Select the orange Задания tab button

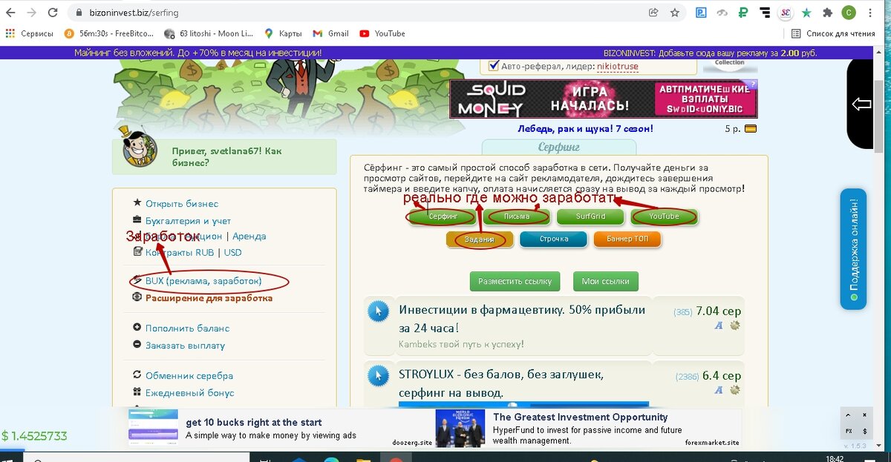click(x=480, y=239)
